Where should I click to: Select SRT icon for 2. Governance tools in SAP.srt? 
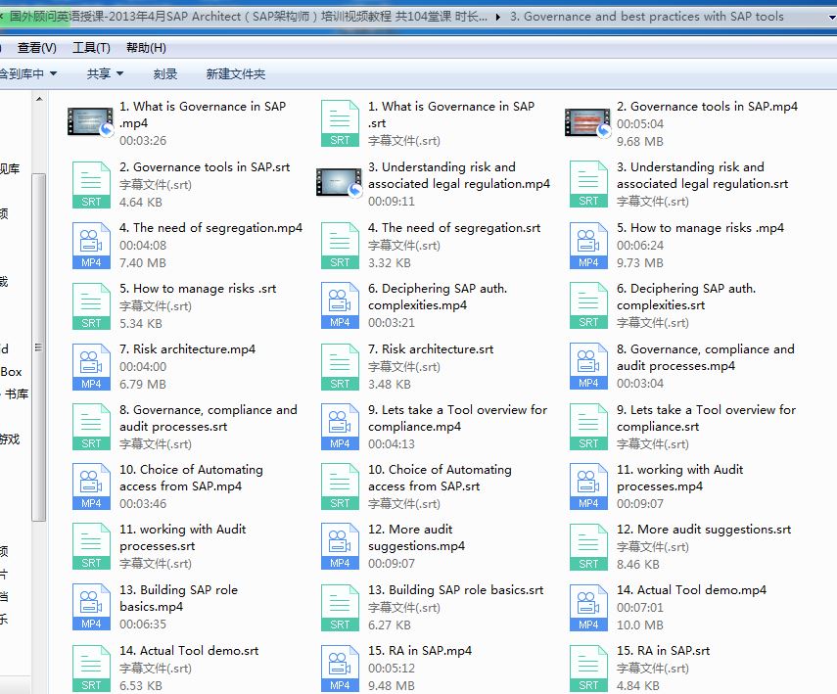91,185
